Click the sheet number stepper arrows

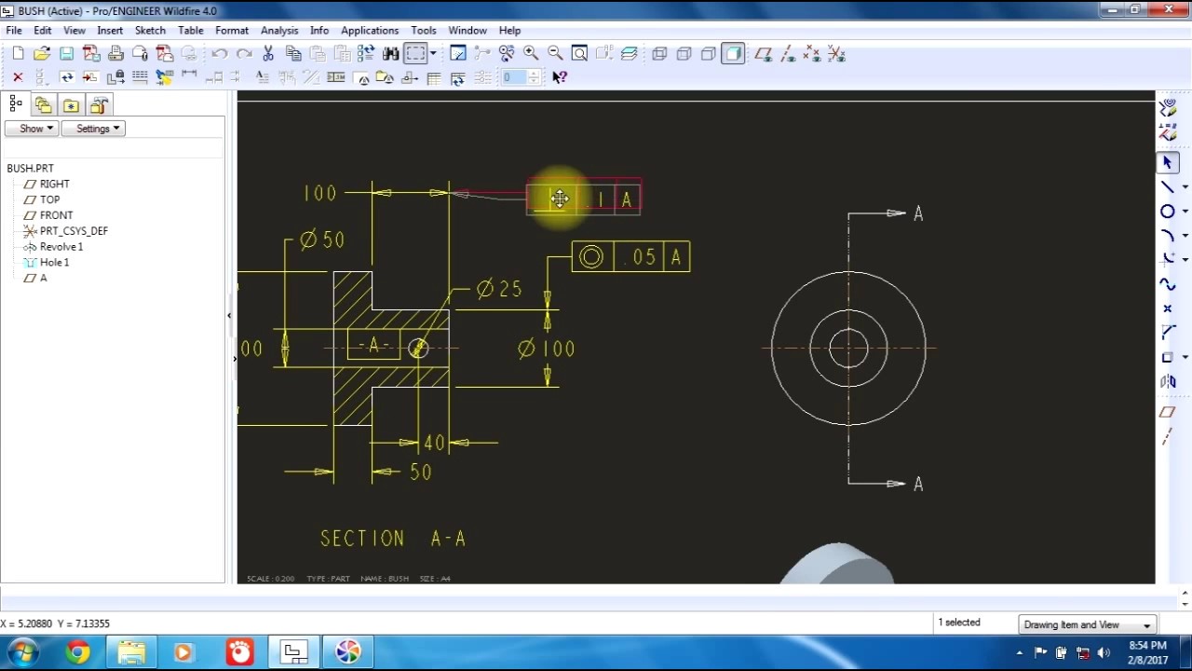click(534, 77)
